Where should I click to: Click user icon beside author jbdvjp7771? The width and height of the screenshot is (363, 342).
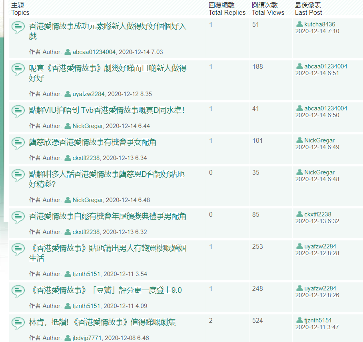pos(68,338)
